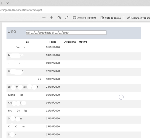
Task: Open a new browser tab
Action: (1, 3)
